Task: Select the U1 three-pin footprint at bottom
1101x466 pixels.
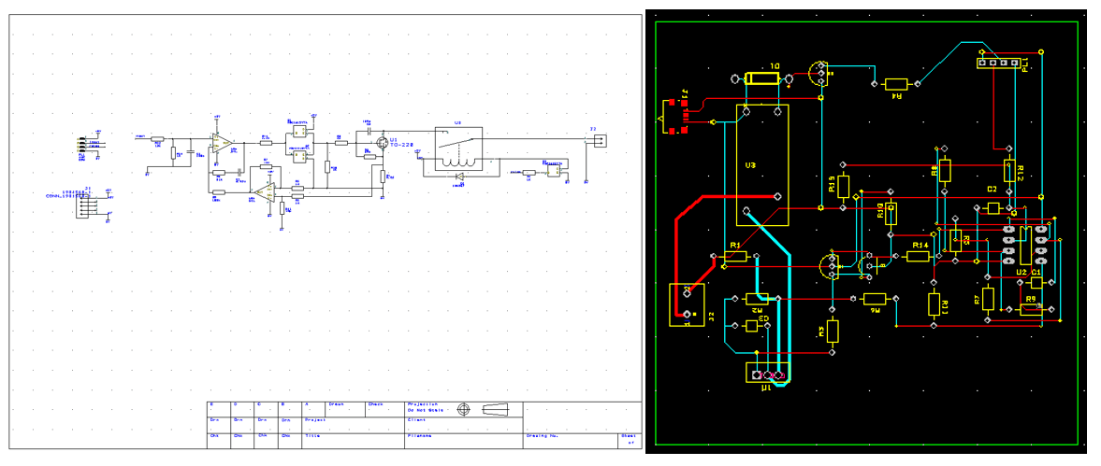Action: [767, 374]
